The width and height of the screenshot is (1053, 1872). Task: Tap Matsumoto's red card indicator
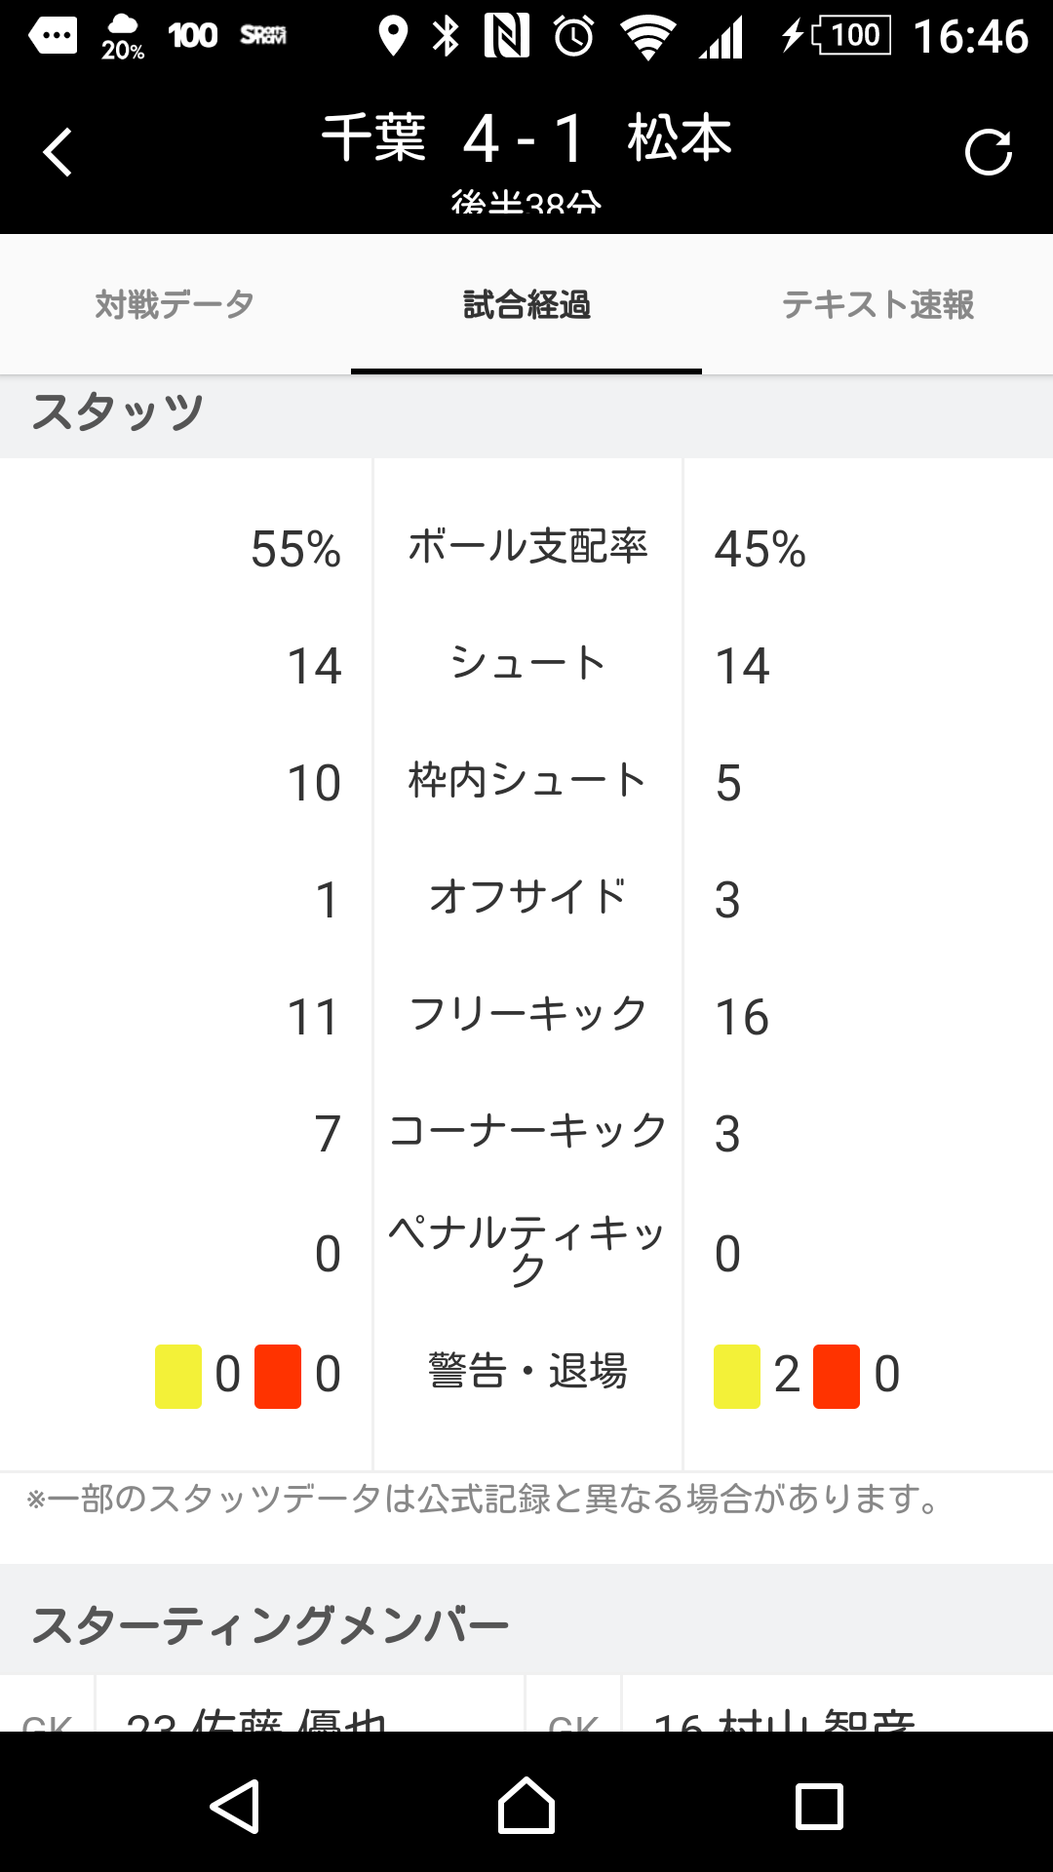(837, 1376)
